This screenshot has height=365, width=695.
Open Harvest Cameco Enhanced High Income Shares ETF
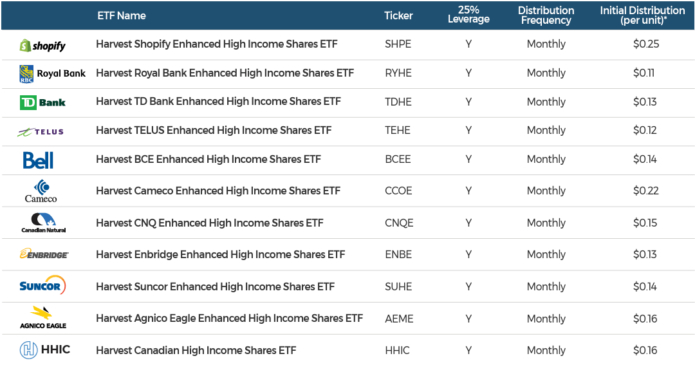[x=218, y=191]
